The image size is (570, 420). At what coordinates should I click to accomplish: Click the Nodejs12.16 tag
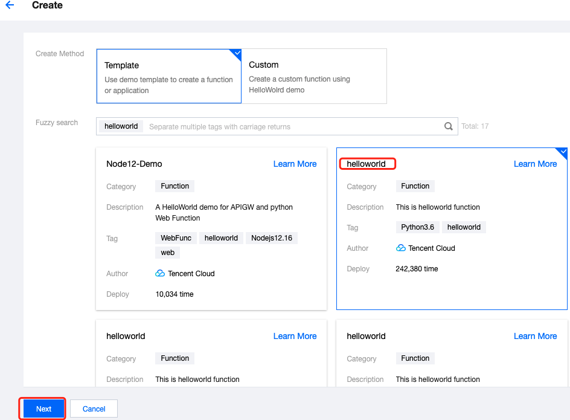[272, 238]
